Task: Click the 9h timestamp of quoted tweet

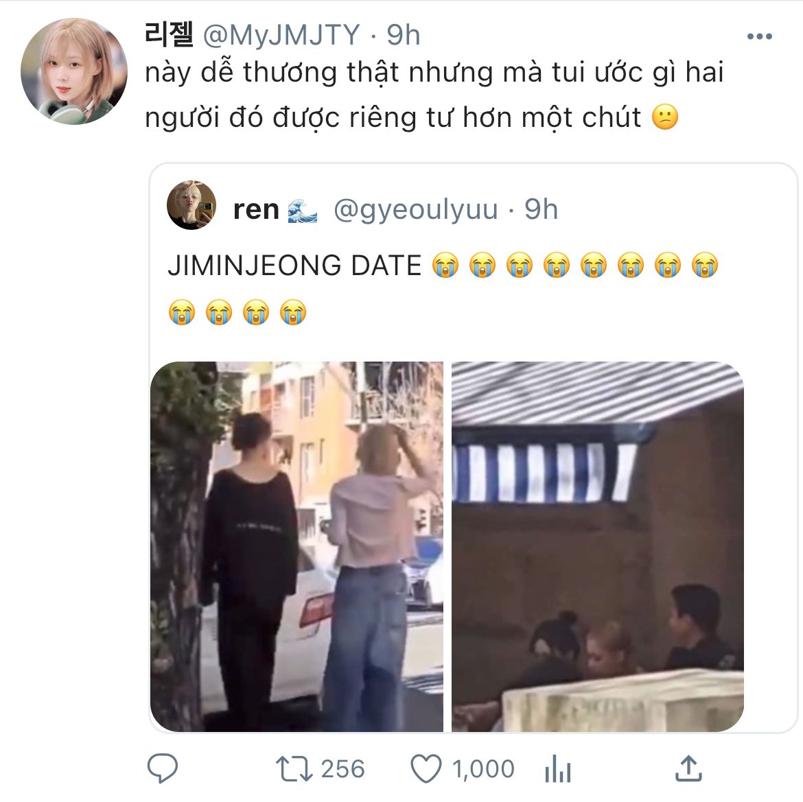Action: pos(541,209)
